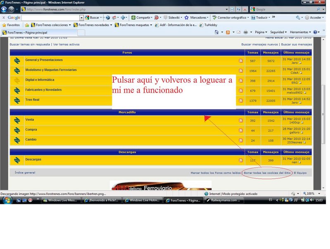Open the RSS feed for Venta forum
The image size is (330, 249).
[x=241, y=120]
